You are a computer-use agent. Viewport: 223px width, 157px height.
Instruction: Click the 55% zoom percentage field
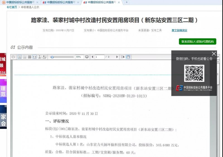coord(79,57)
